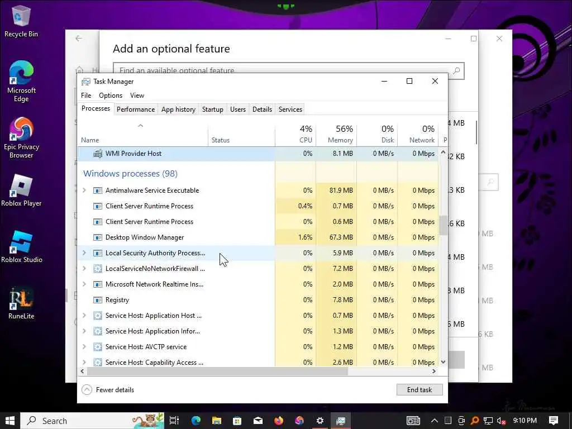Viewport: 572px width, 429px height.
Task: Open the View menu in Task Manager
Action: coord(137,96)
